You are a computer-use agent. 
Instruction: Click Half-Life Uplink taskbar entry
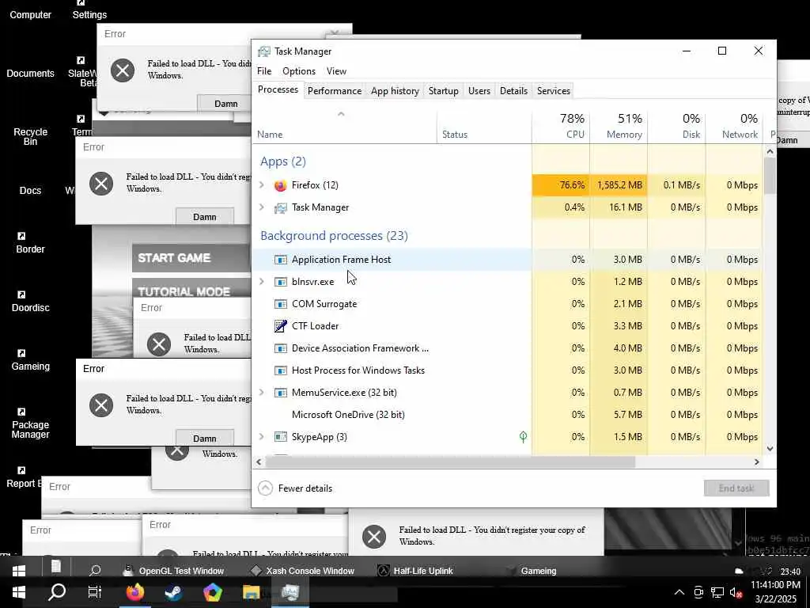point(416,571)
